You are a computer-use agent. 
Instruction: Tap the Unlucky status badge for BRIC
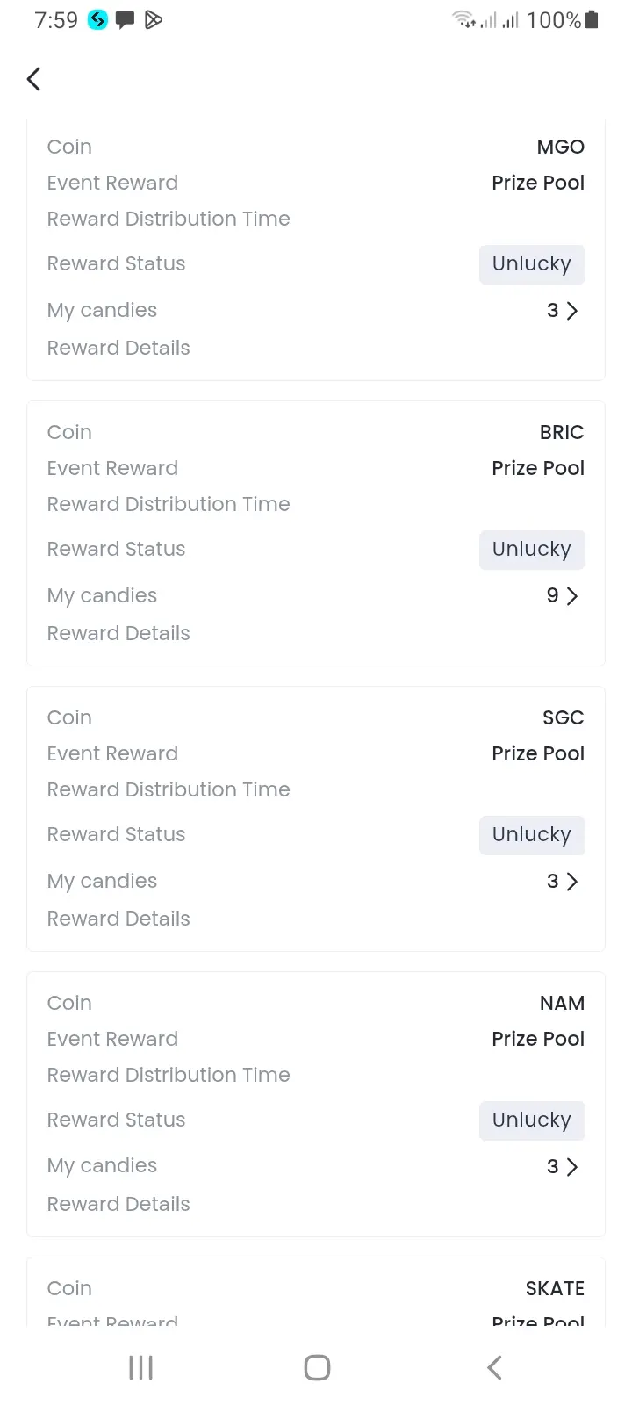[x=532, y=550]
